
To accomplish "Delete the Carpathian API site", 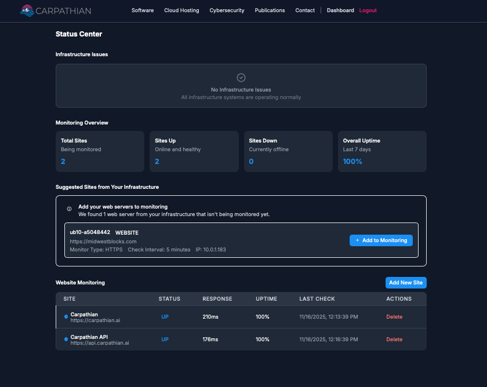I will 394,339.
